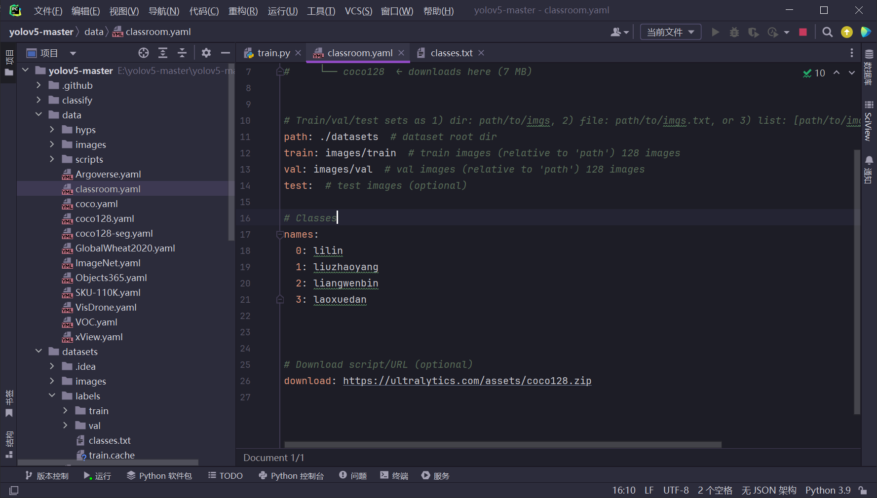Go to previous highlighted problem arrow
The image size is (877, 498).
click(x=837, y=73)
